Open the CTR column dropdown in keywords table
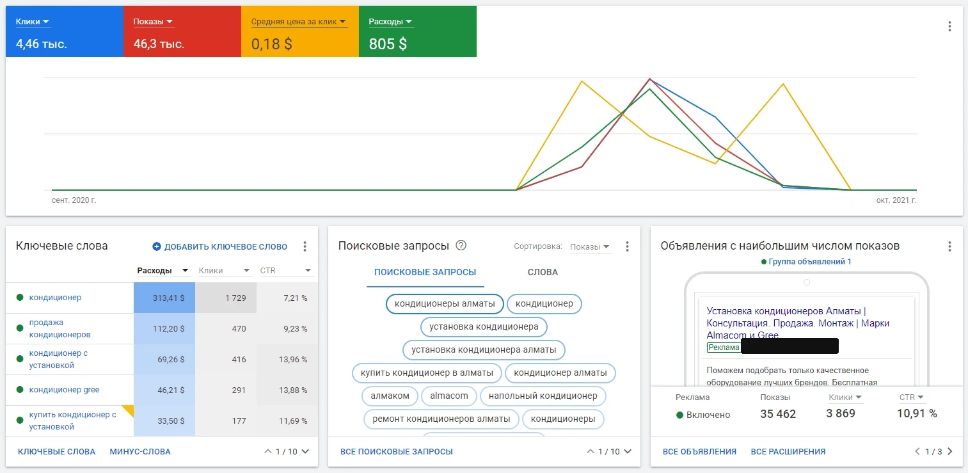968x473 pixels. point(285,271)
